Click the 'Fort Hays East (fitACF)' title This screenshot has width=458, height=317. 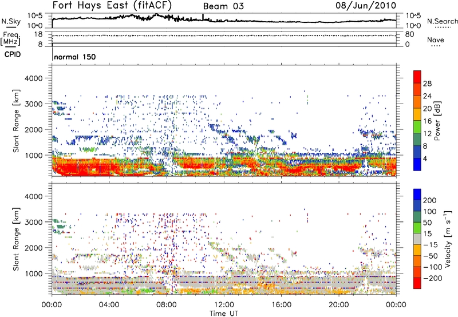(x=112, y=5)
